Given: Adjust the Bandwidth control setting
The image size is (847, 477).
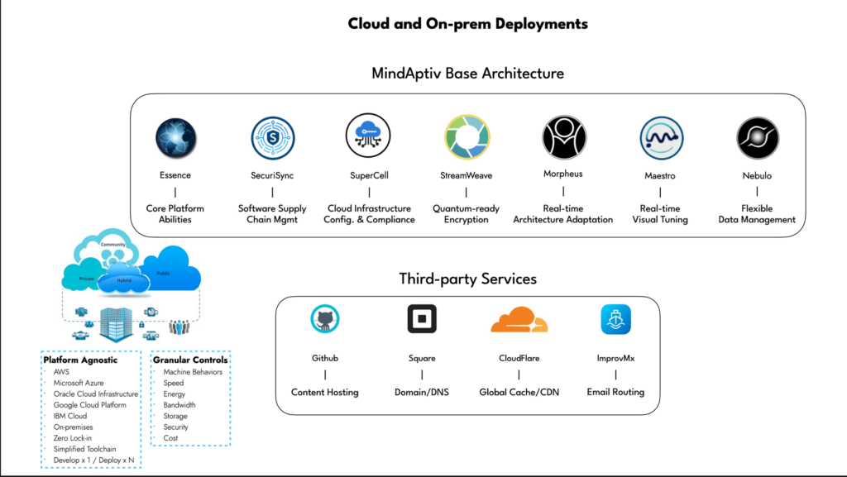Looking at the screenshot, I should 181,404.
